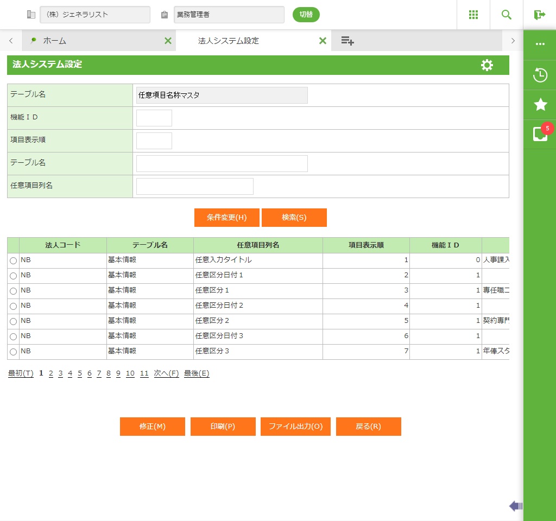Viewport: 556px width, 521px height.
Task: Click the three-dots sidebar menu icon
Action: point(540,45)
